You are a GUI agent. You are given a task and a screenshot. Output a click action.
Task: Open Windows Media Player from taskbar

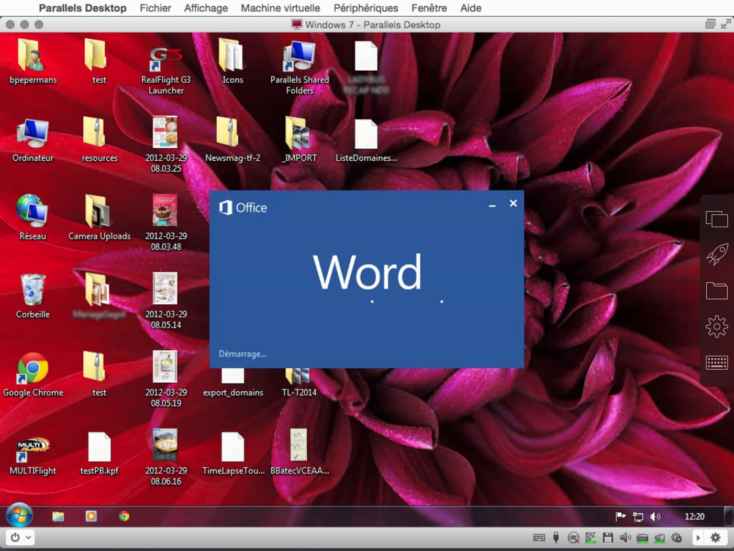[91, 516]
